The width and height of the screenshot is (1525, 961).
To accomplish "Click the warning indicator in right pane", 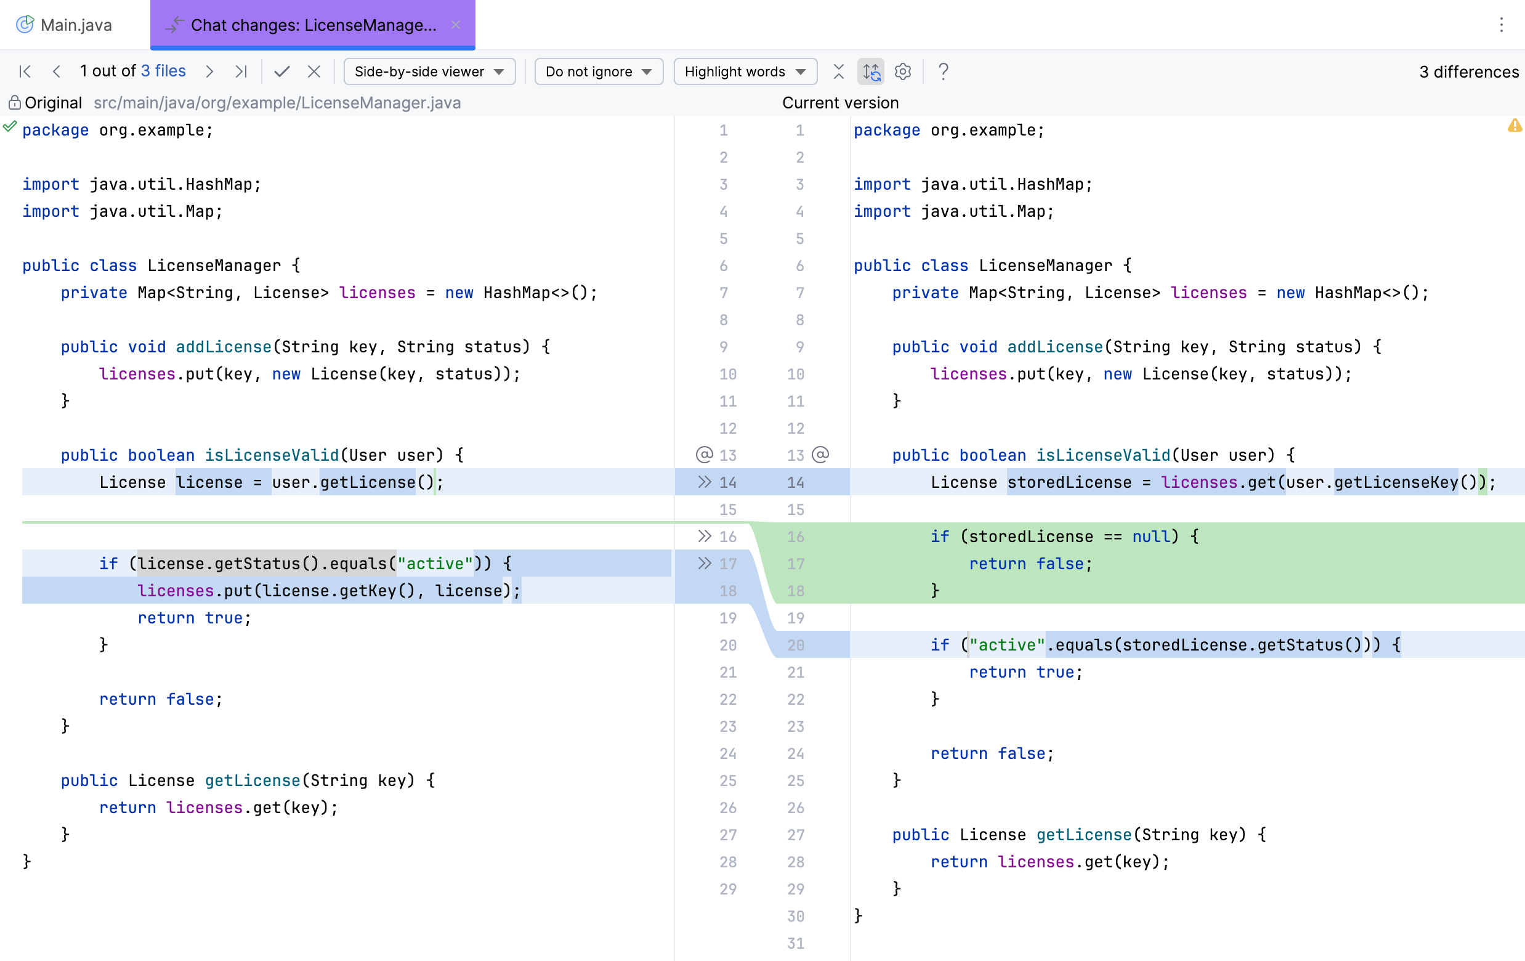I will tap(1515, 126).
